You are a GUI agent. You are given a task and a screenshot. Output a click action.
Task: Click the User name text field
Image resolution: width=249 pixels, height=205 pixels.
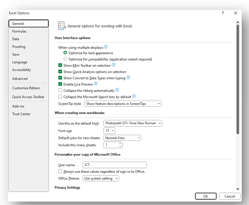click(114, 165)
